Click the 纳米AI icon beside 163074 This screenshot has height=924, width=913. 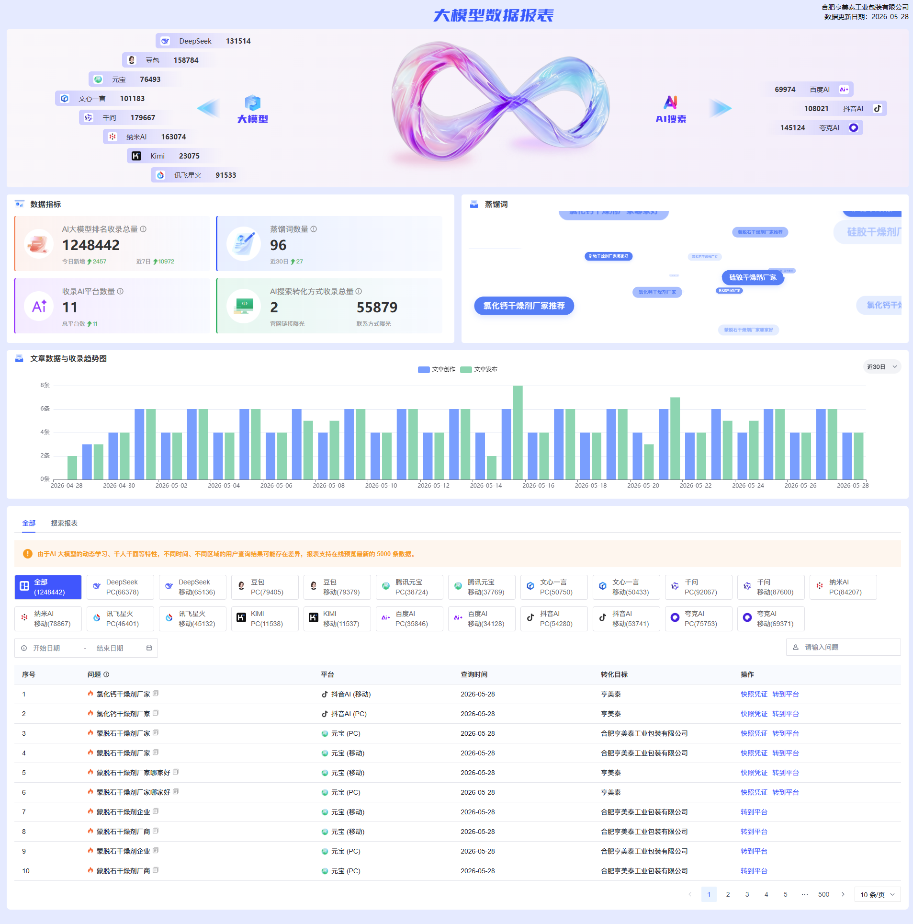(x=113, y=137)
